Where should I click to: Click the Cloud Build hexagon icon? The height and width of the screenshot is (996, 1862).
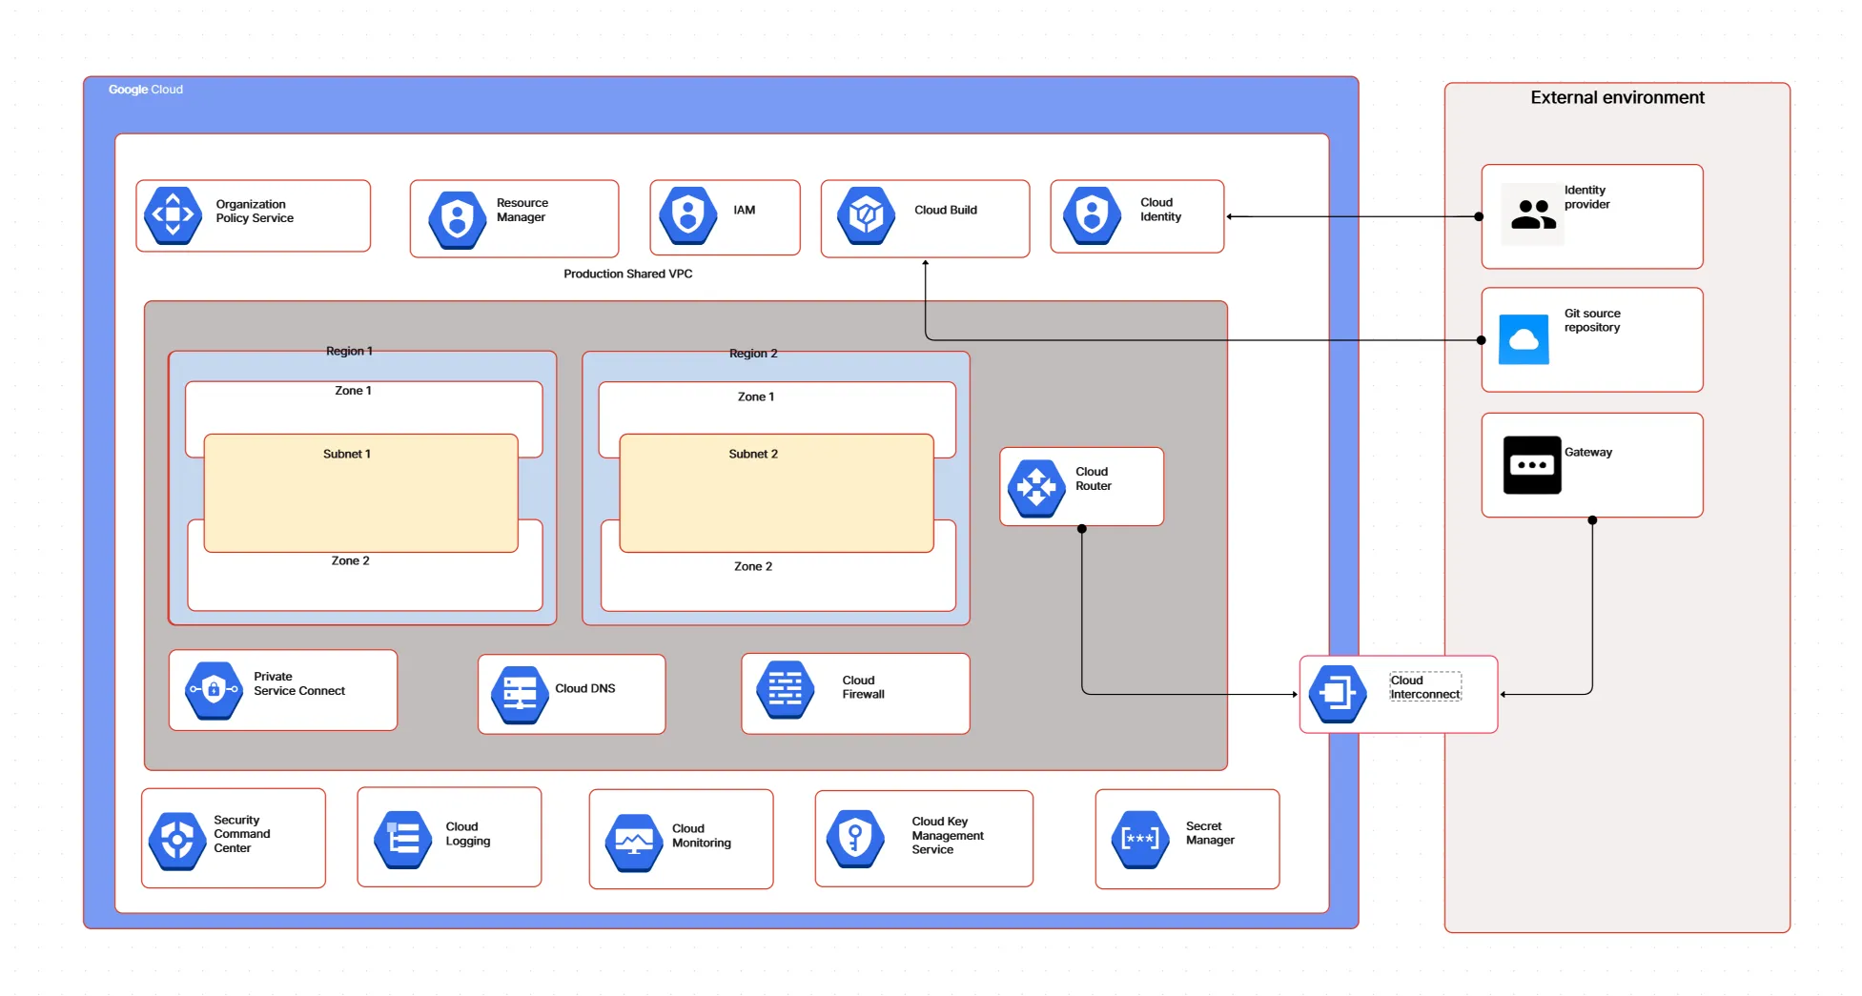click(866, 214)
